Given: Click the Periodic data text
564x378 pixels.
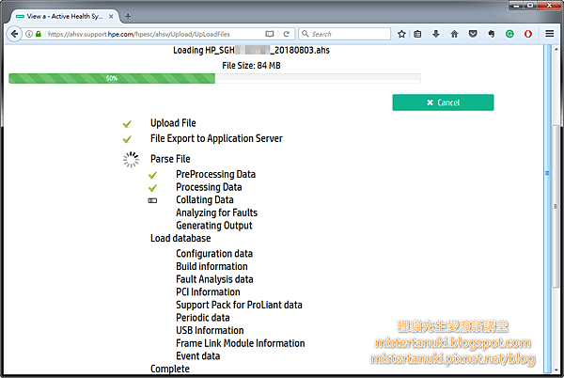Looking at the screenshot, I should [x=203, y=318].
